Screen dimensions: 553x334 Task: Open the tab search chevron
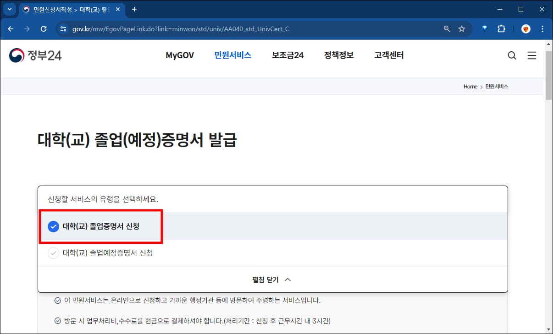point(9,9)
